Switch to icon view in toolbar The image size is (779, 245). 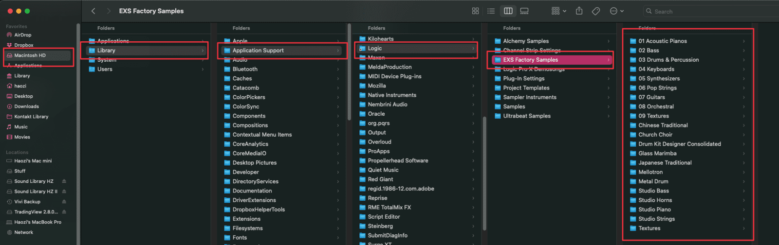(476, 11)
